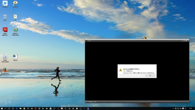Click the purple icon in the taskbar
This screenshot has width=195, height=110.
pyautogui.click(x=88, y=108)
